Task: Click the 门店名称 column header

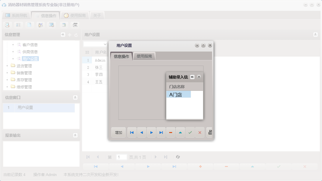Action: pyautogui.click(x=177, y=87)
